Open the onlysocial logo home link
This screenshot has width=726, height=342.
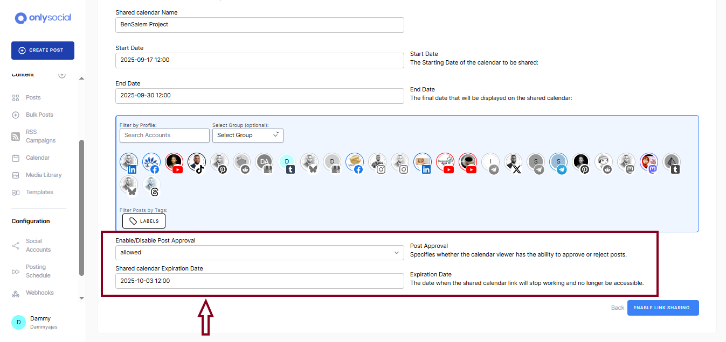(43, 18)
